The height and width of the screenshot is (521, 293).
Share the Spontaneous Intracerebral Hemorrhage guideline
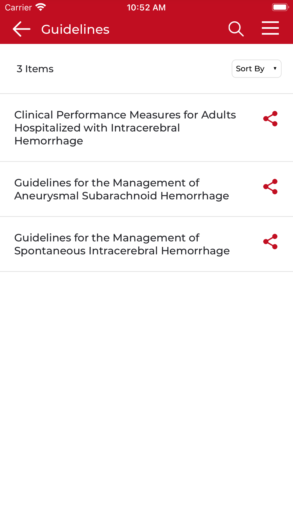click(270, 242)
